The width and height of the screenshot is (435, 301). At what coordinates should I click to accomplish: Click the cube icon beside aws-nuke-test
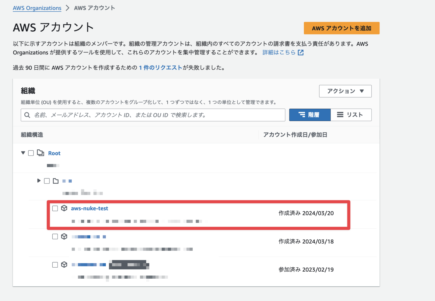click(64, 208)
